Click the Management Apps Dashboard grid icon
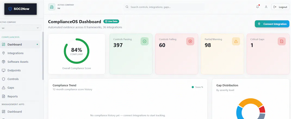Viewport: 291px width, 119px height. coord(4,112)
